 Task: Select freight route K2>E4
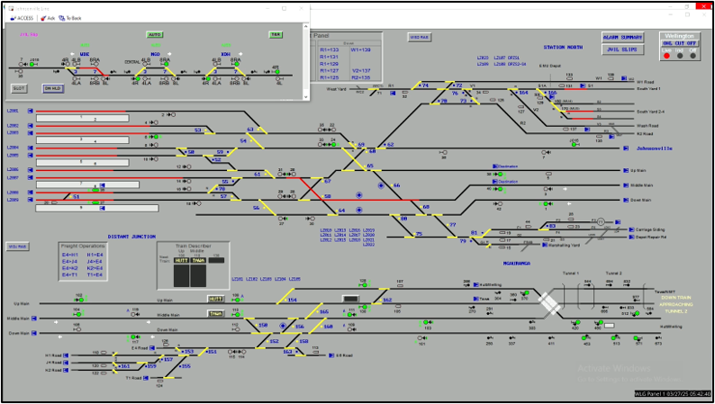click(95, 268)
